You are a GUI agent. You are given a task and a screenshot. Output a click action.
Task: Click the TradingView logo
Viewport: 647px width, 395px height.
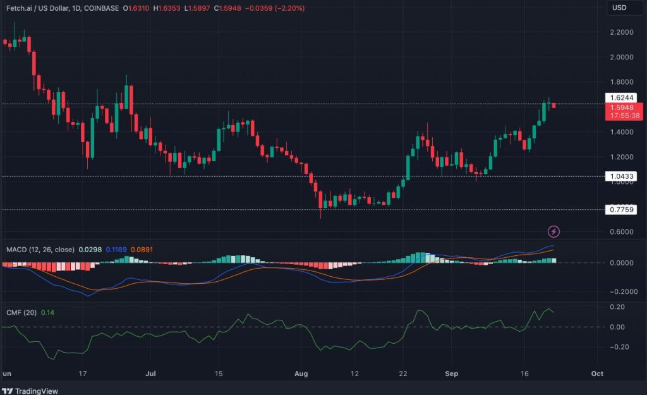[30, 391]
